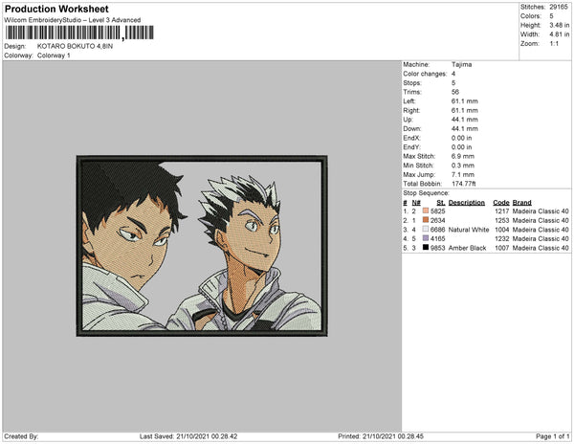
Task: Click the Production Worksheet title
Action: point(56,9)
